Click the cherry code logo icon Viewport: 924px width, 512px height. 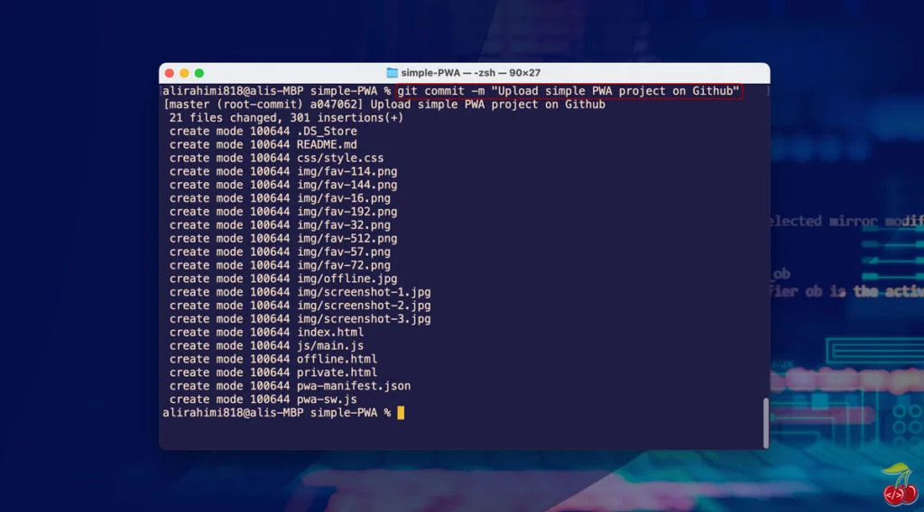tap(900, 484)
